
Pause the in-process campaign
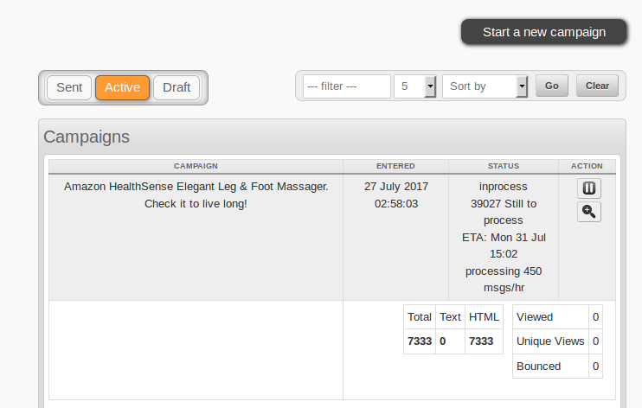click(588, 188)
